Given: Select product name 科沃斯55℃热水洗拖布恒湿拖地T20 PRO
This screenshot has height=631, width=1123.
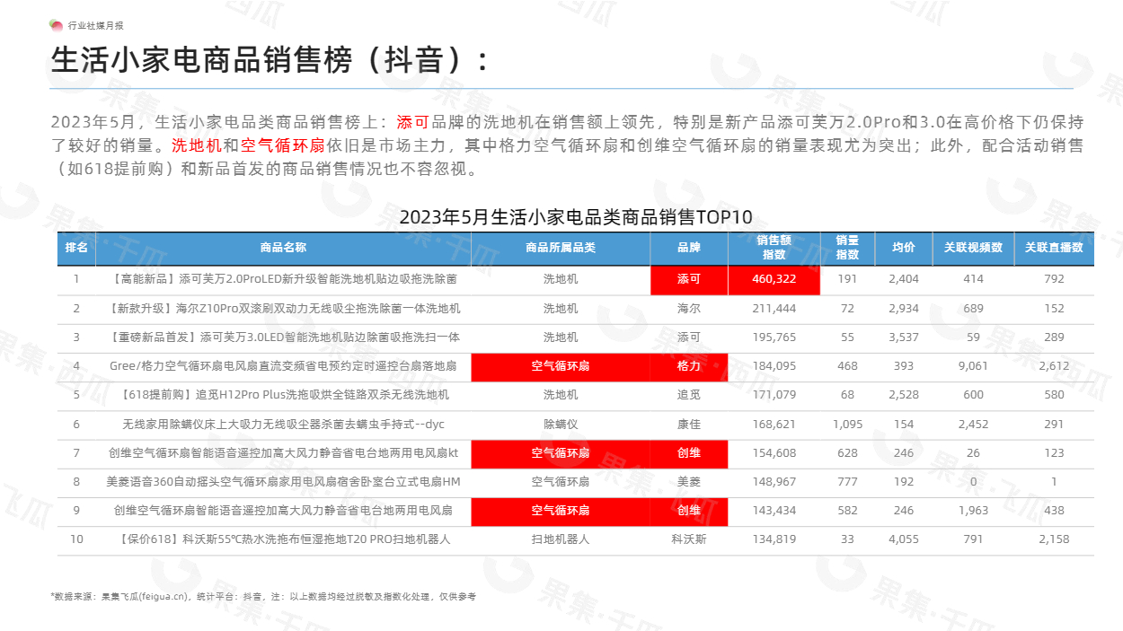Looking at the screenshot, I should [283, 539].
